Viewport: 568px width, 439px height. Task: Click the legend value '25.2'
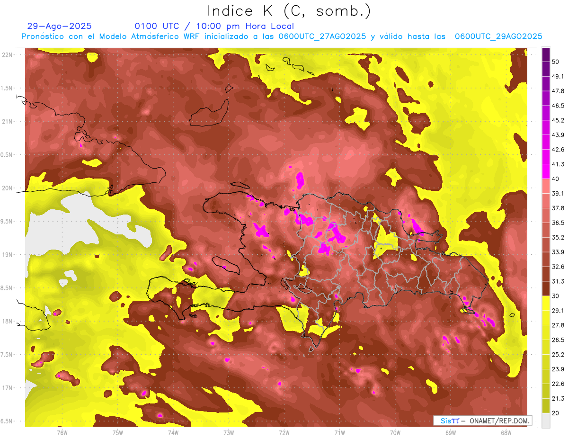click(558, 355)
